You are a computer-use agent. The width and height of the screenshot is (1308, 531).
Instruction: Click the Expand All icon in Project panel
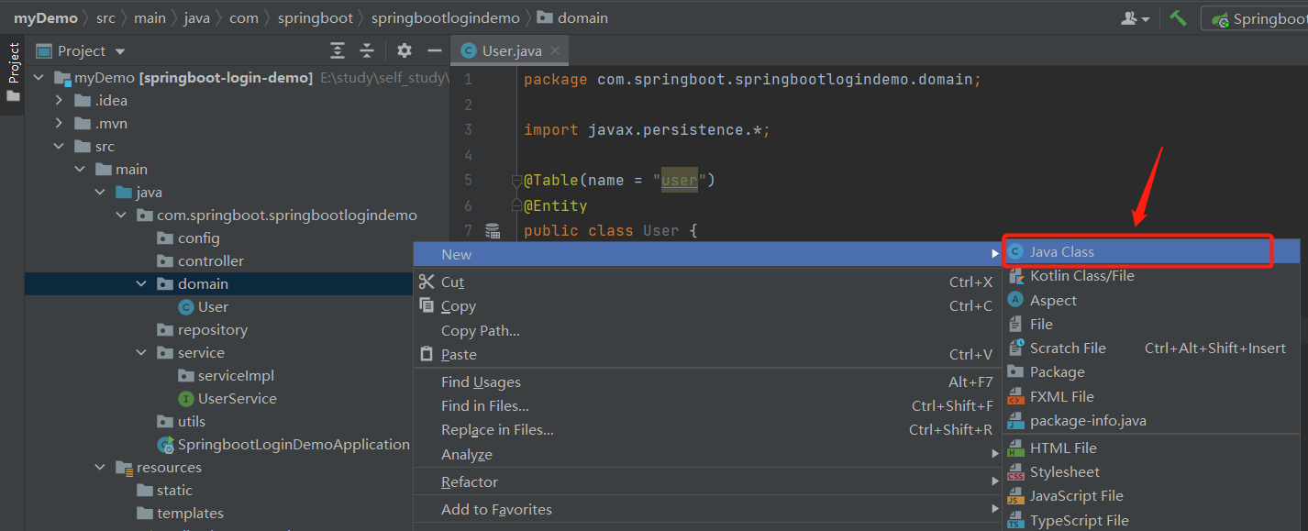point(338,50)
